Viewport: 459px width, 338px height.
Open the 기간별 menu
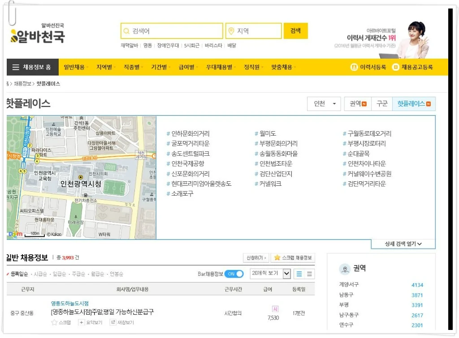[x=159, y=67]
